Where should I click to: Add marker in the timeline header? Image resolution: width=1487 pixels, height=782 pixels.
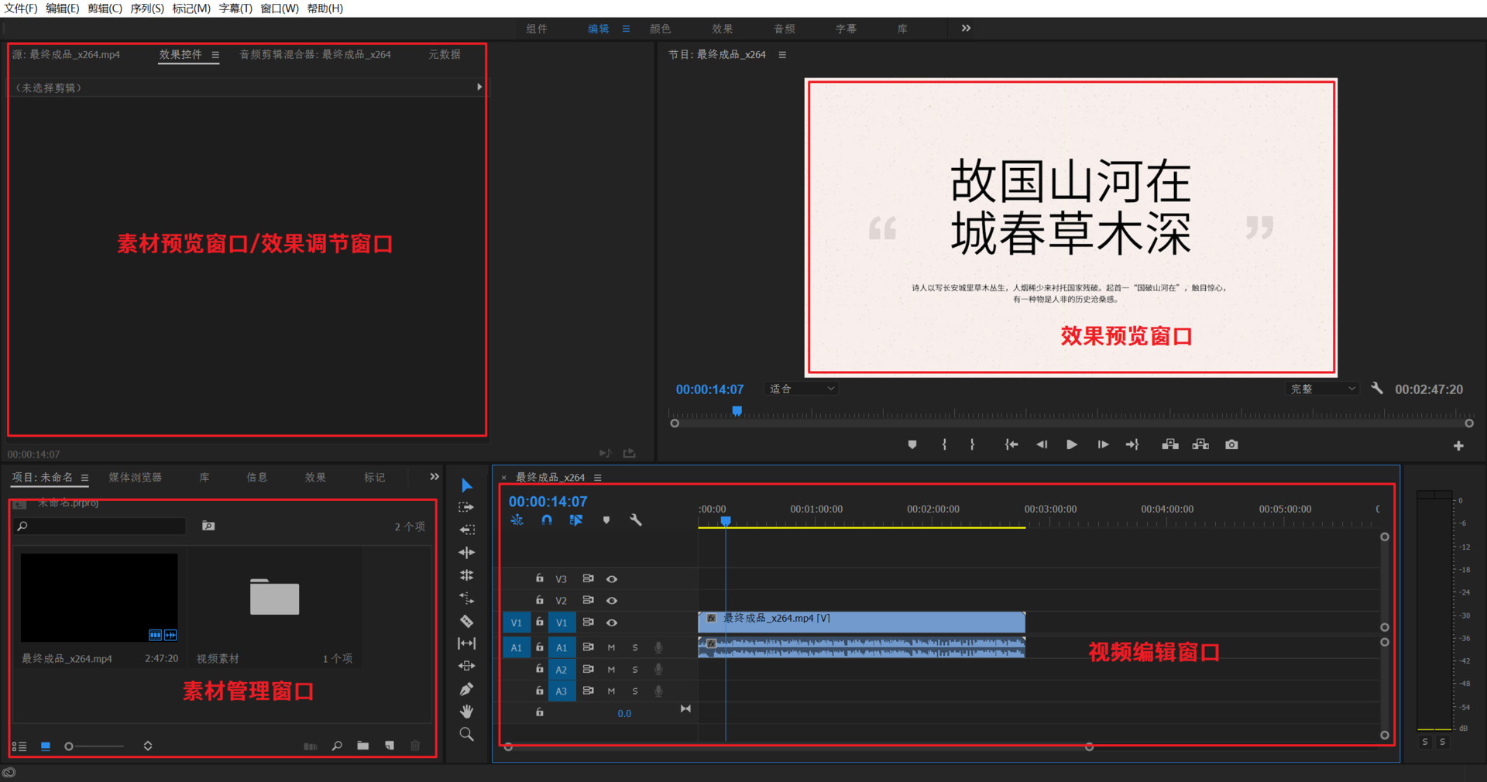[606, 520]
